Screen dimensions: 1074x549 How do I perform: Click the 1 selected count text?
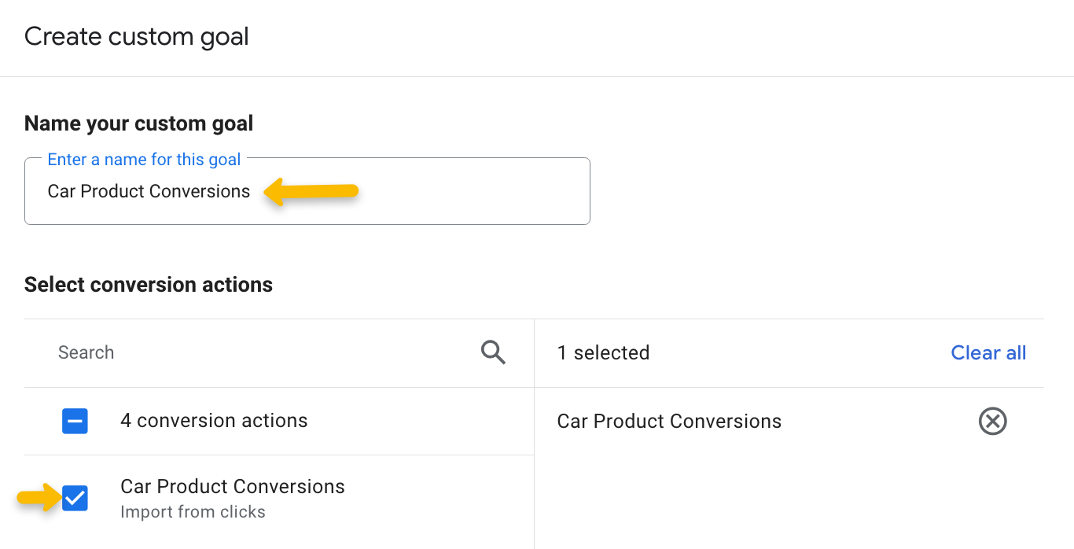click(x=603, y=353)
